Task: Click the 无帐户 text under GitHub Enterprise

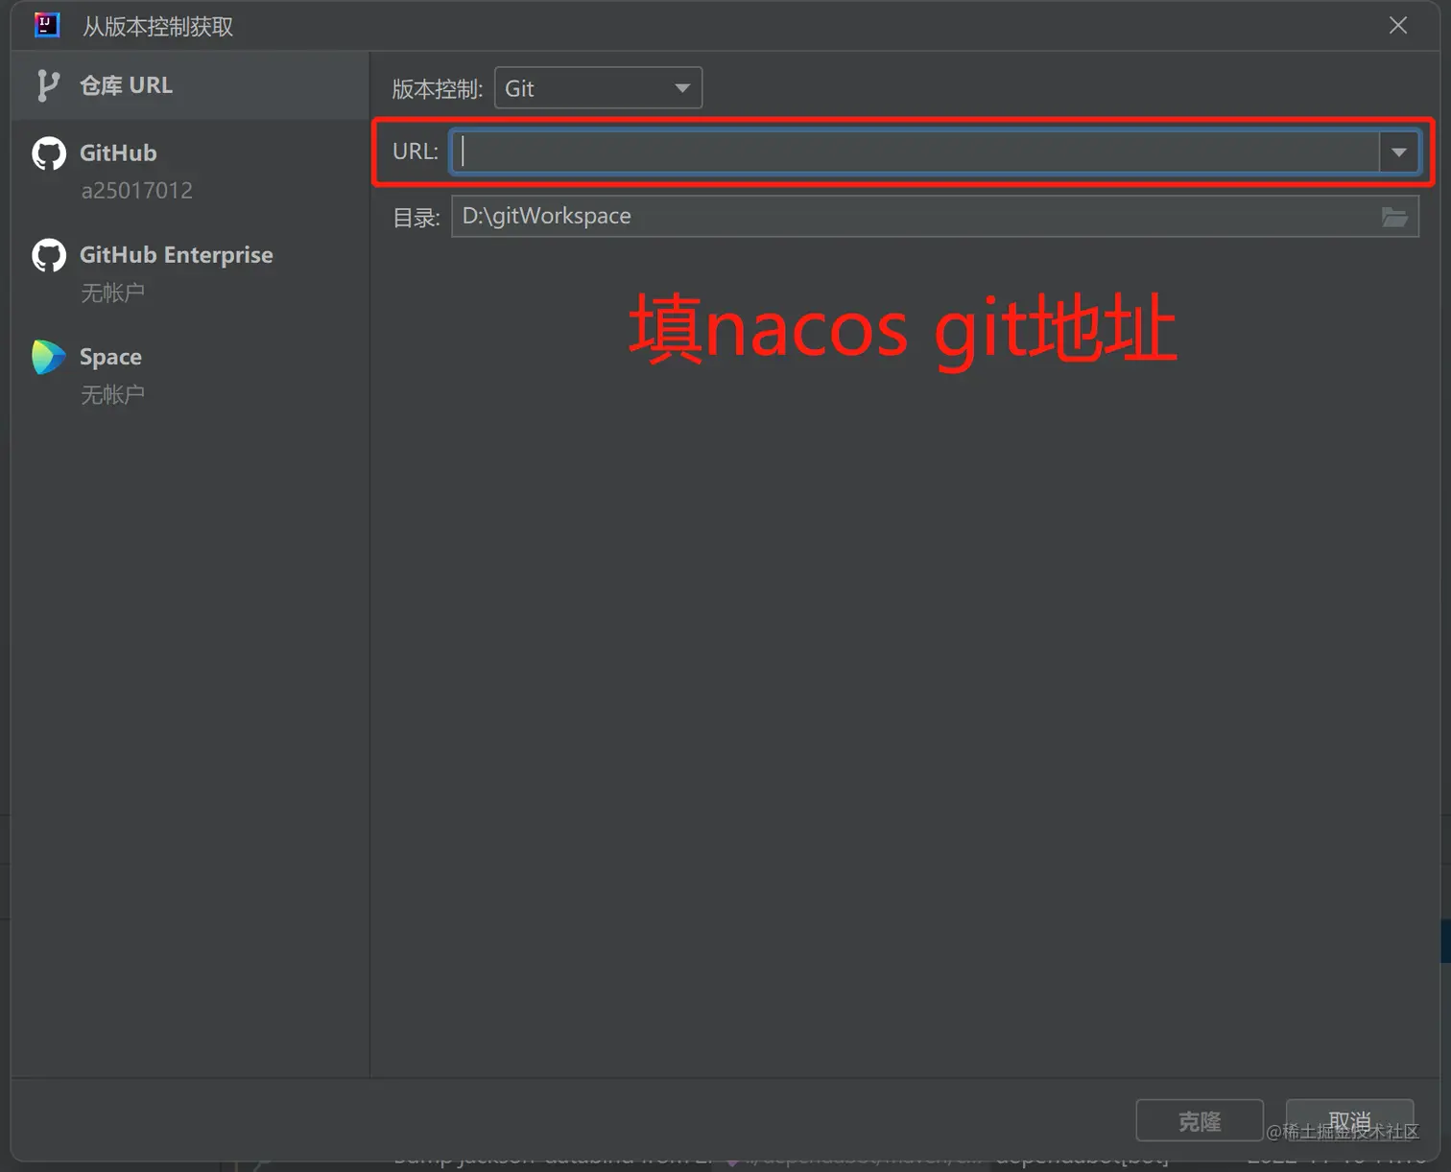Action: click(x=112, y=293)
